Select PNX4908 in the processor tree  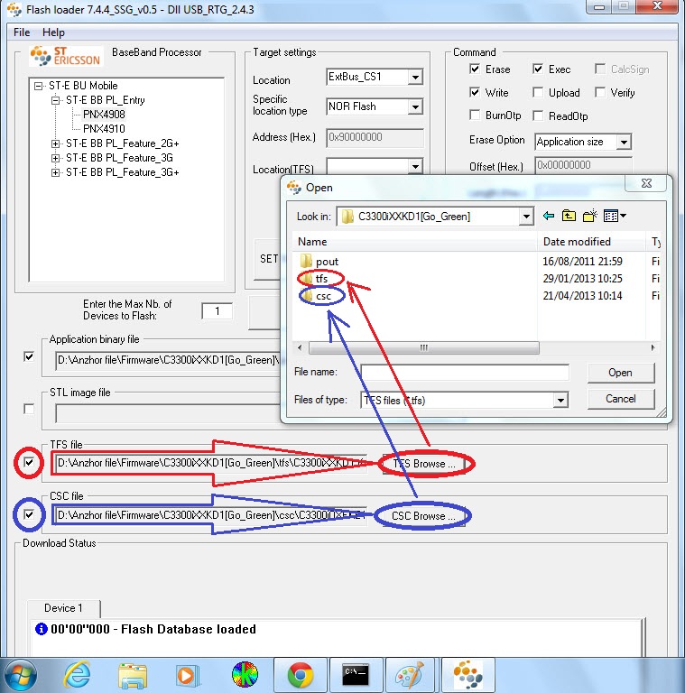(x=104, y=115)
